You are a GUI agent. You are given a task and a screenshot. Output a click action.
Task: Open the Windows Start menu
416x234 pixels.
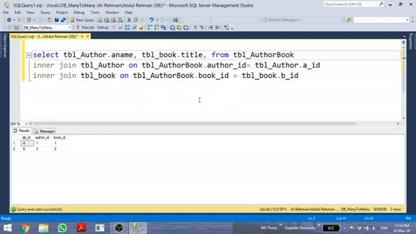(x=7, y=228)
